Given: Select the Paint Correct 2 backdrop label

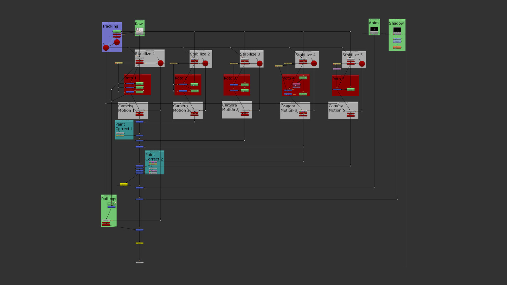Looking at the screenshot, I should click(154, 157).
